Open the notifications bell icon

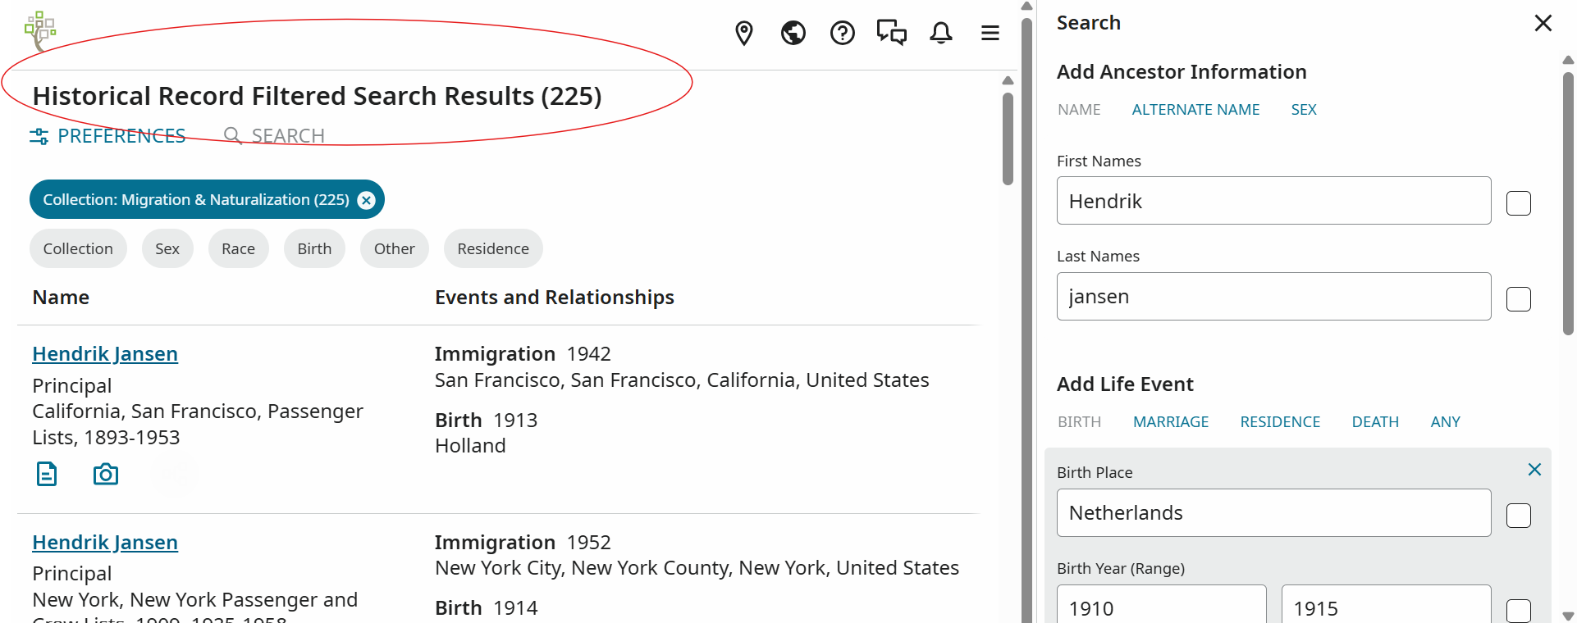coord(941,33)
